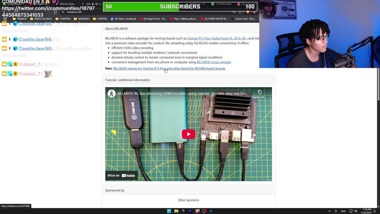
Task: Click the dynamic bitrate control bullet
Action: pyautogui.click(x=167, y=57)
